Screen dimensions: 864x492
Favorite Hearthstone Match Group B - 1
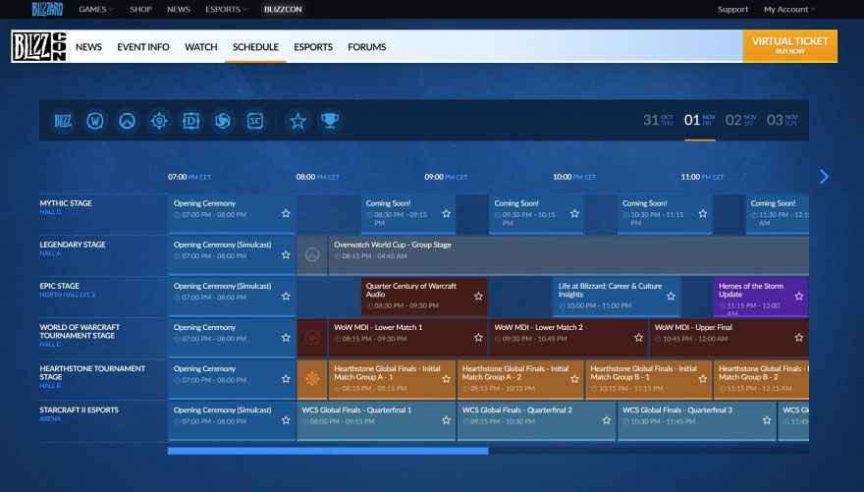click(x=703, y=378)
